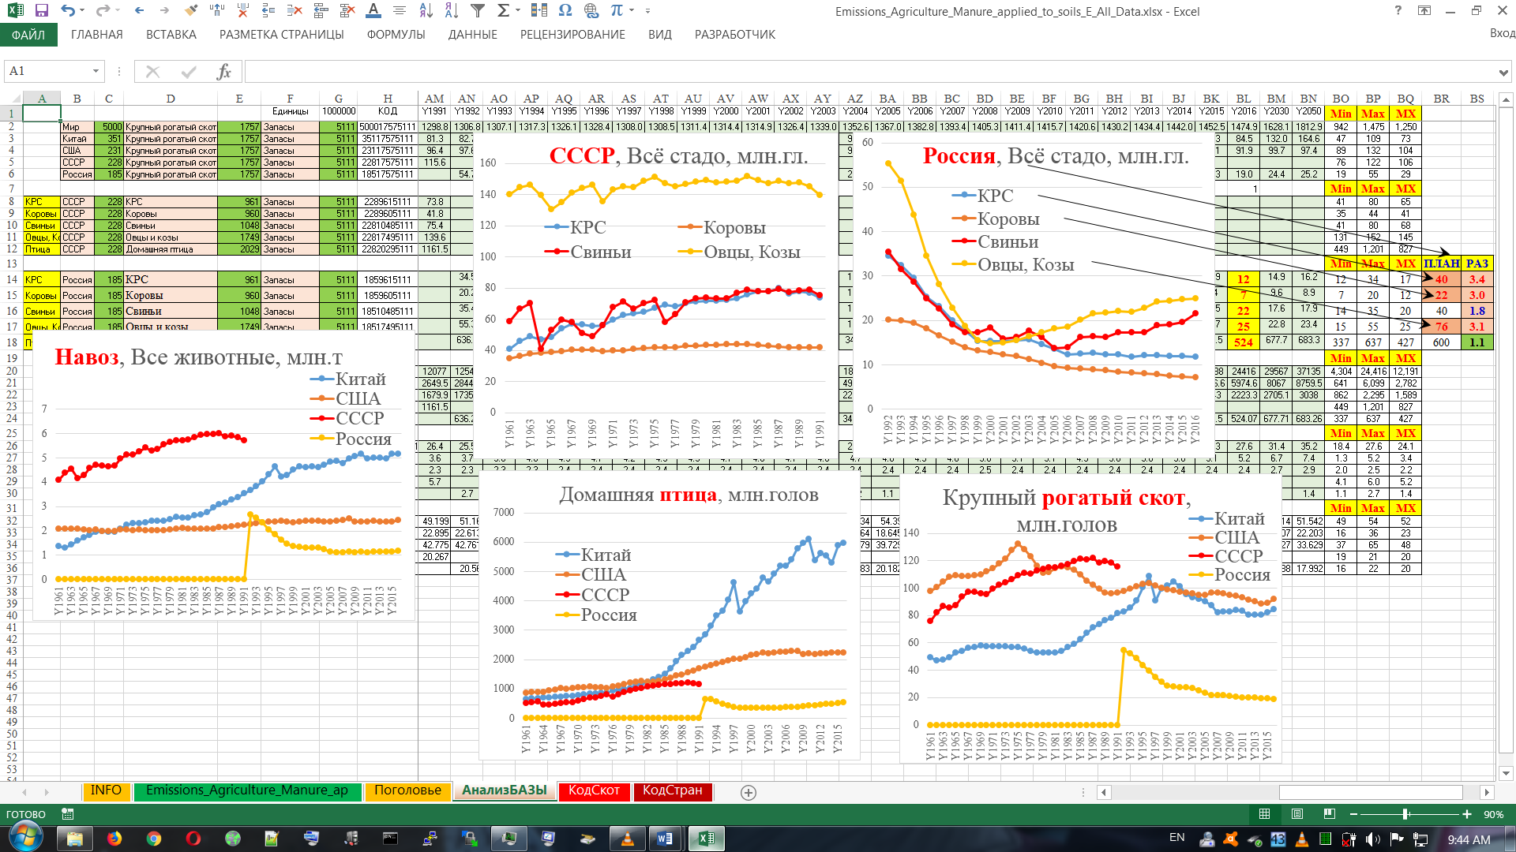Open the ФОРМУЛЫ ribbon tab
1516x852 pixels.
click(396, 35)
